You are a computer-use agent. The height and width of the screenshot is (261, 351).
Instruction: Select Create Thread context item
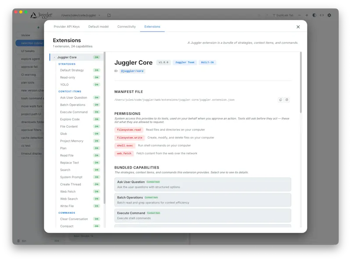[x=71, y=184]
